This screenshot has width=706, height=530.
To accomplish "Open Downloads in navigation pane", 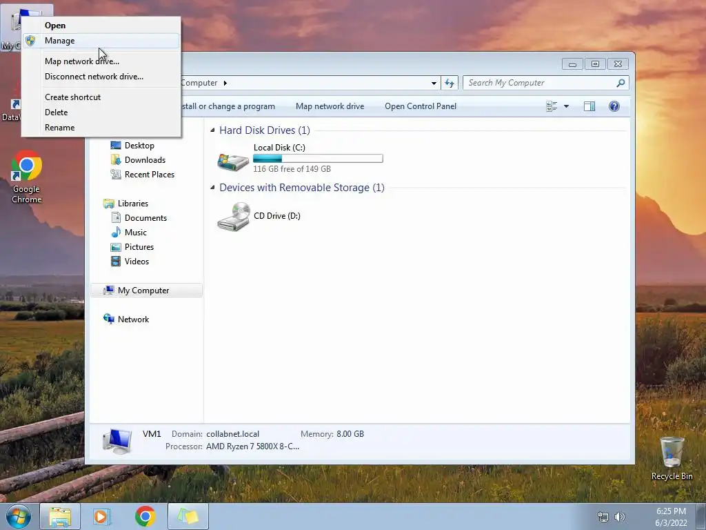I will (145, 160).
